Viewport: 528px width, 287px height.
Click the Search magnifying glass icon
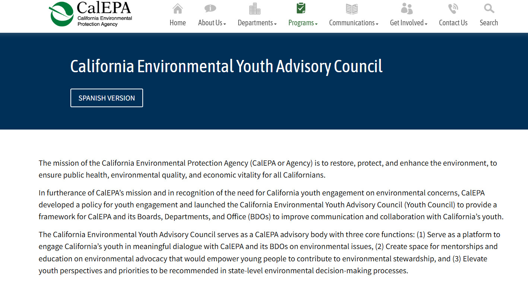[x=489, y=8]
